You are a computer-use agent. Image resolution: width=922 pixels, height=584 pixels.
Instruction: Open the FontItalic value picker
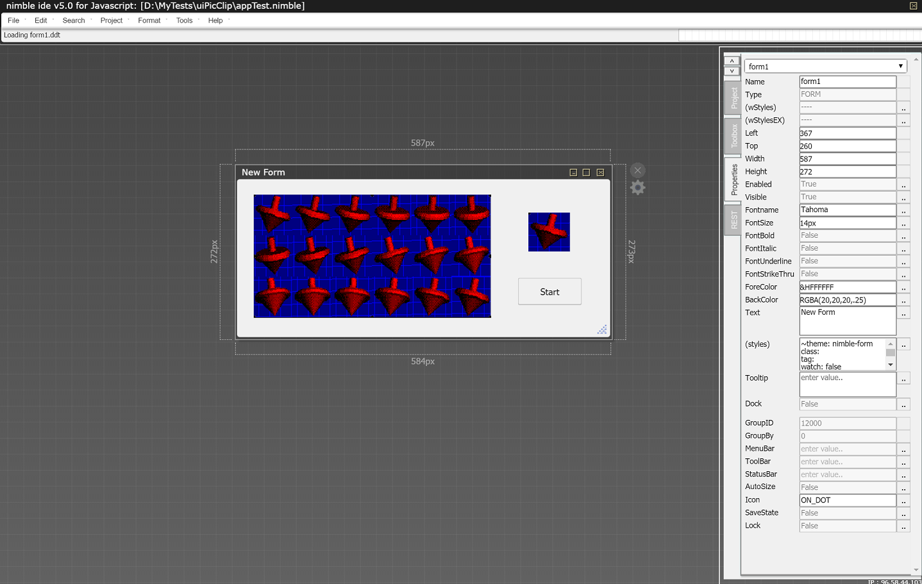pos(903,249)
